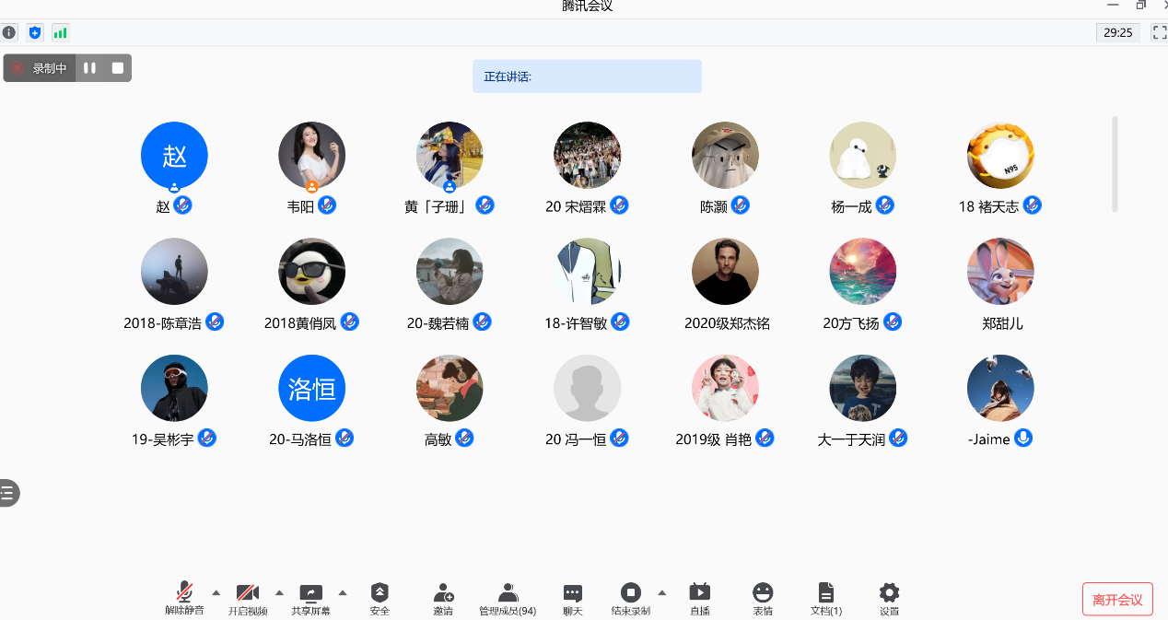Open Manage Members (管理成员) panel
The height and width of the screenshot is (620, 1168).
tap(508, 597)
